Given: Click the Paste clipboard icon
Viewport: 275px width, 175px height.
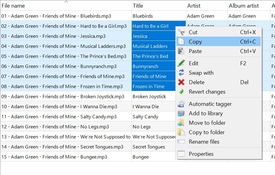Looking at the screenshot, I should [181, 51].
